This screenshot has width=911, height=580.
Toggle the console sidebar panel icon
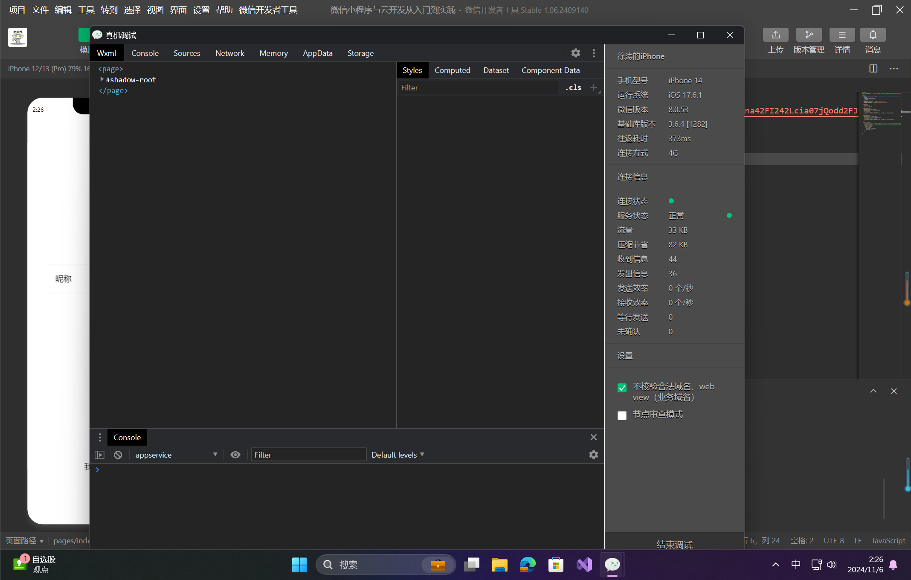tap(99, 455)
